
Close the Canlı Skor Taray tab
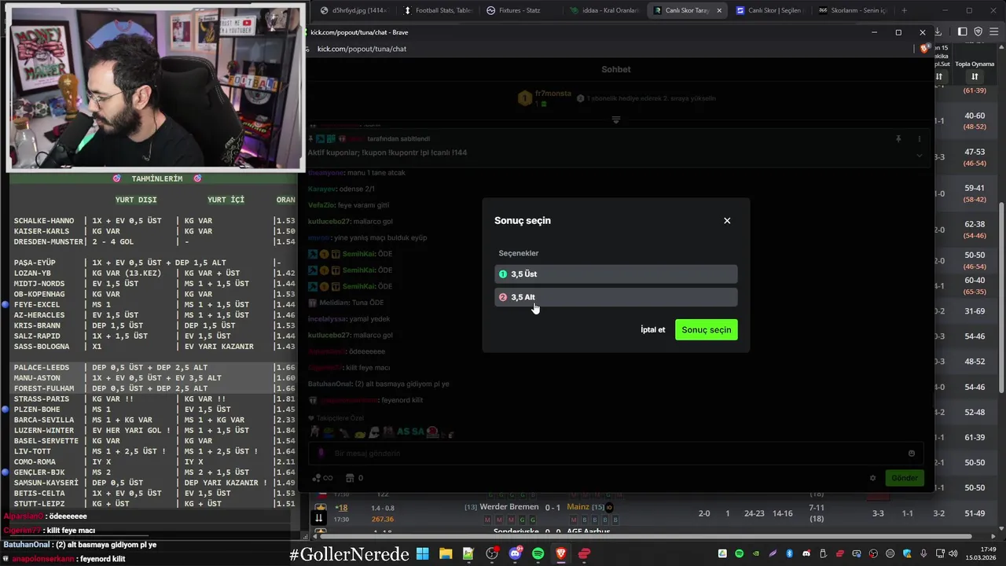coord(718,10)
